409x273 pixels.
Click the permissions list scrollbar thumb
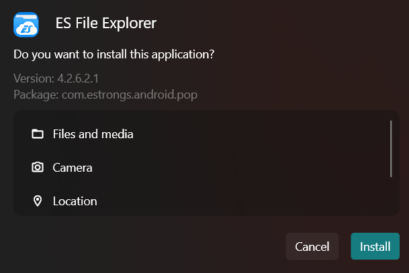click(x=391, y=148)
